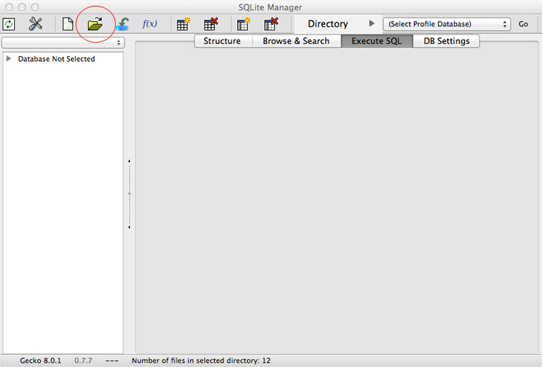Screen dimensions: 542x367
Task: Click the Drop Table icon
Action: pyautogui.click(x=211, y=24)
